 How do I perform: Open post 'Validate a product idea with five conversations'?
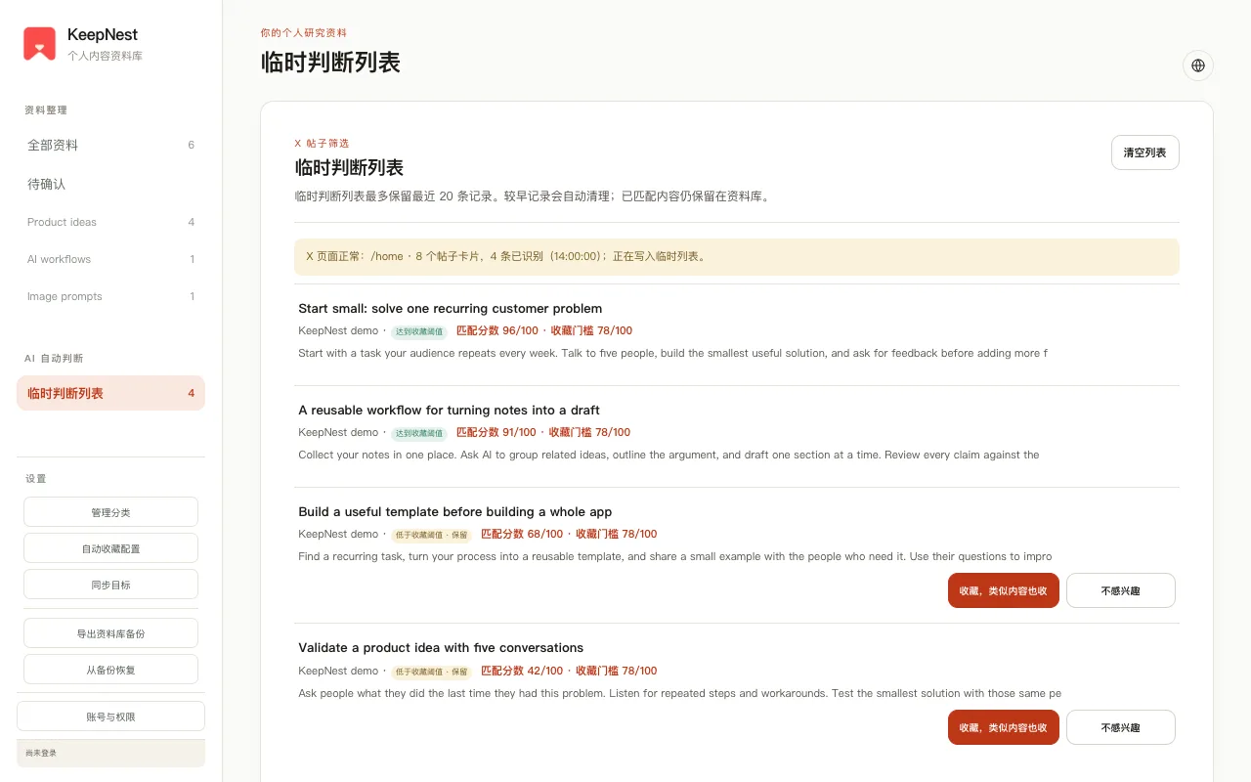pyautogui.click(x=441, y=647)
